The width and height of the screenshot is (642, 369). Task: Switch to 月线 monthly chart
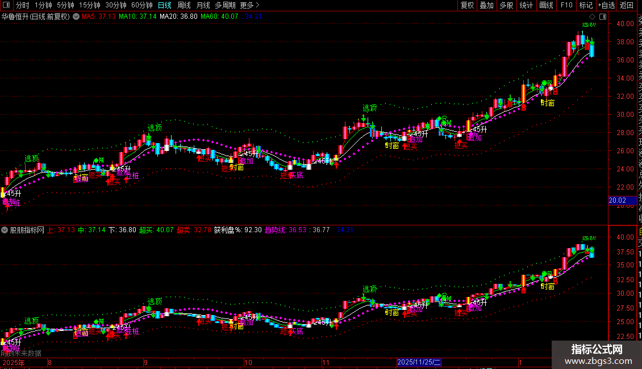tap(203, 5)
